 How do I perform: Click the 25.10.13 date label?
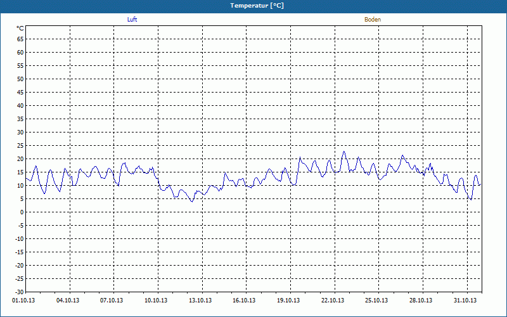coord(376,301)
